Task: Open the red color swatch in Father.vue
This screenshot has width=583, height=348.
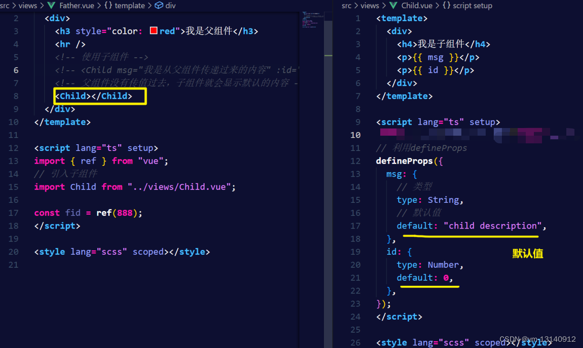Action: 153,31
